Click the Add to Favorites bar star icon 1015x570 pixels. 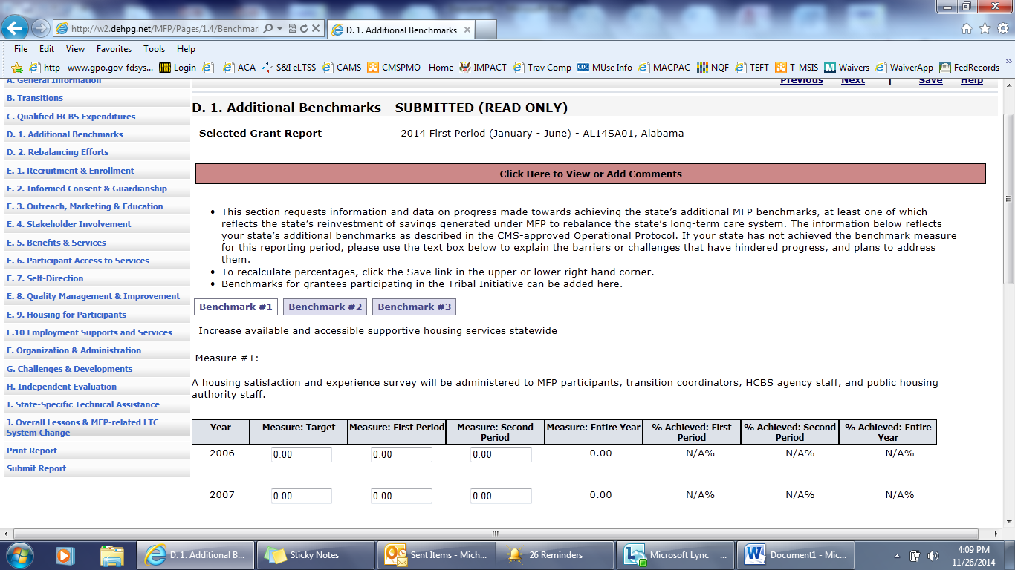(x=16, y=68)
